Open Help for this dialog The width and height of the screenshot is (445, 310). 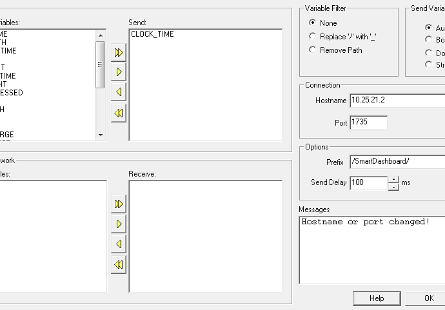point(377,298)
